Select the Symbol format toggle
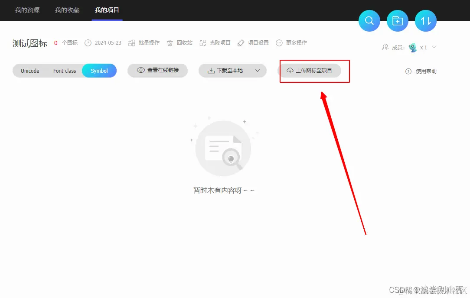The image size is (470, 298). click(x=99, y=71)
